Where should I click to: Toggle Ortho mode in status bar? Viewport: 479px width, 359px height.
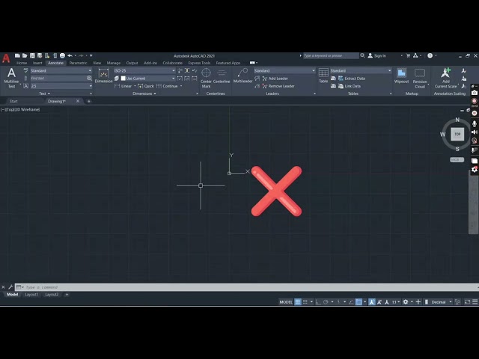318,302
